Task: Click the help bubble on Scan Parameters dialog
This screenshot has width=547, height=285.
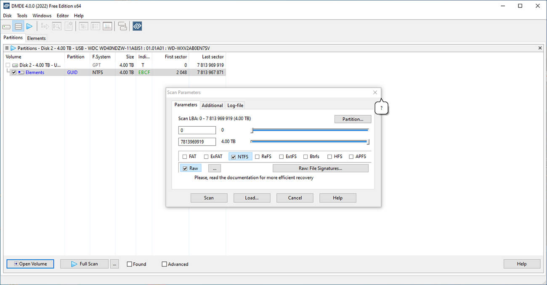Action: 381,108
